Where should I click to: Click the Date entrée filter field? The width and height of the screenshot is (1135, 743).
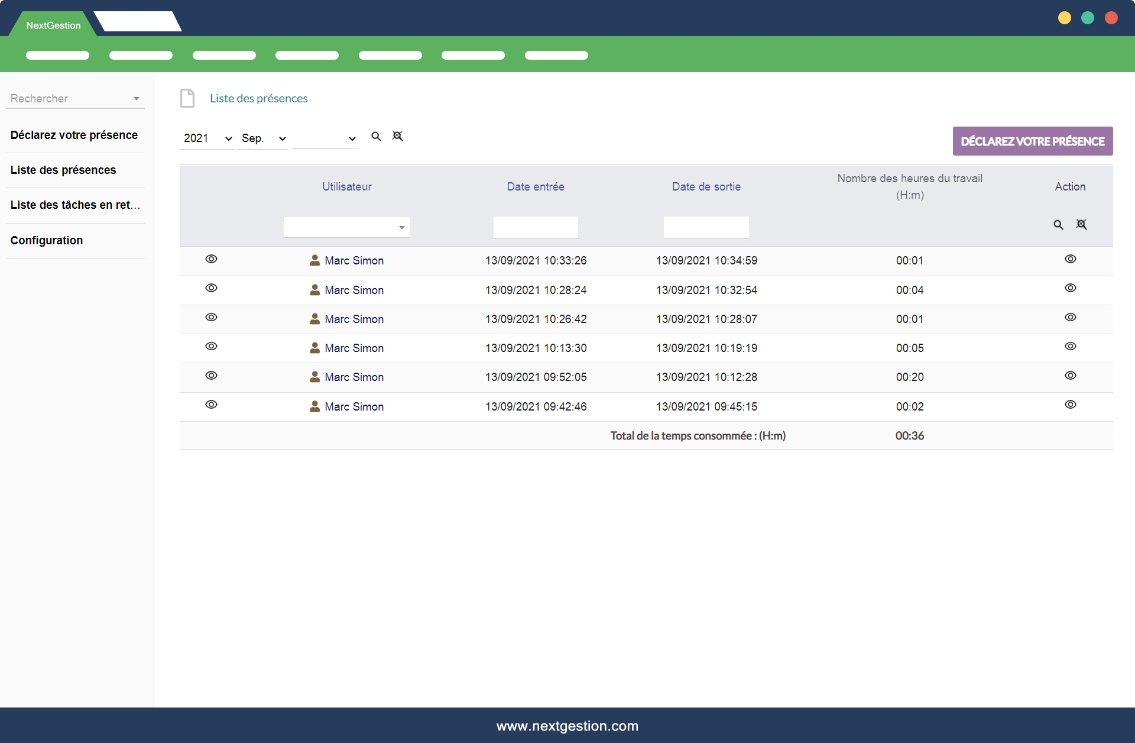[536, 227]
